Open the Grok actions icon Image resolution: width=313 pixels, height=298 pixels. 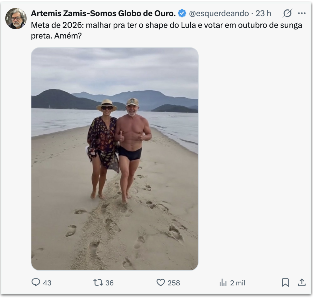tap(287, 13)
